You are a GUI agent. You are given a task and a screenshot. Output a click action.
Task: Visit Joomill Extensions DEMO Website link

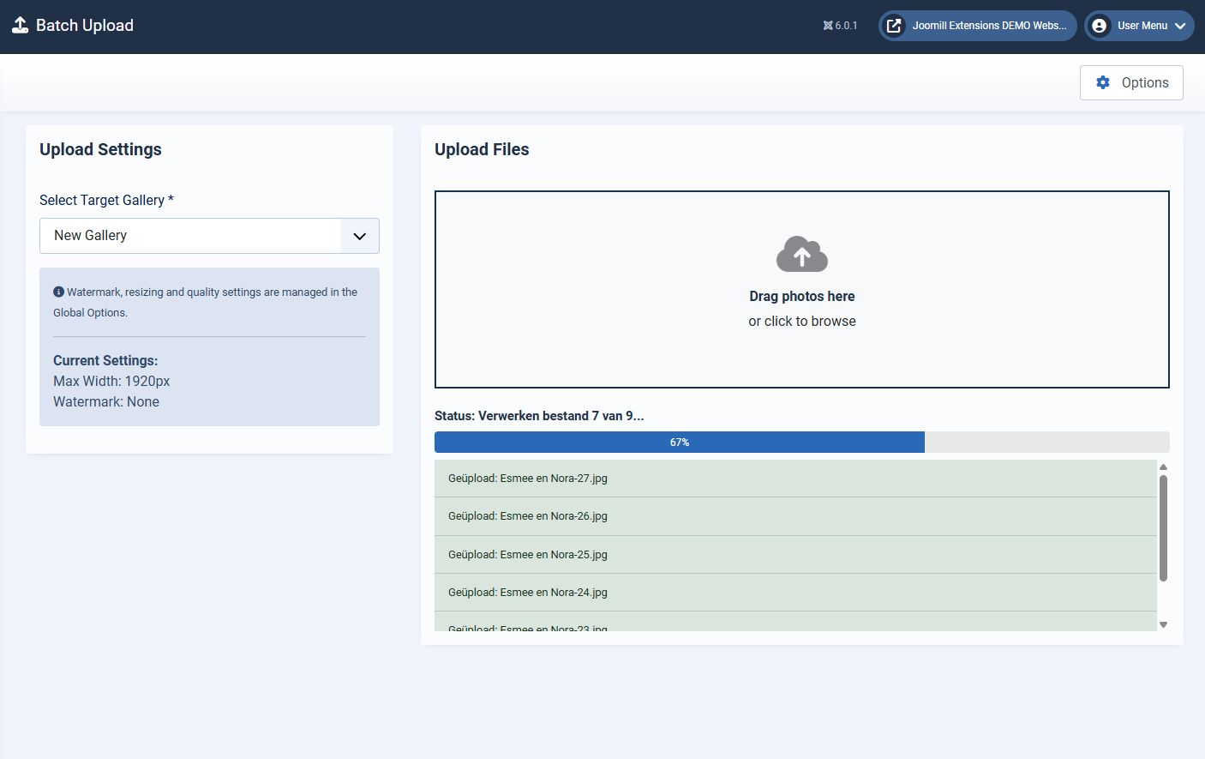[x=989, y=26]
